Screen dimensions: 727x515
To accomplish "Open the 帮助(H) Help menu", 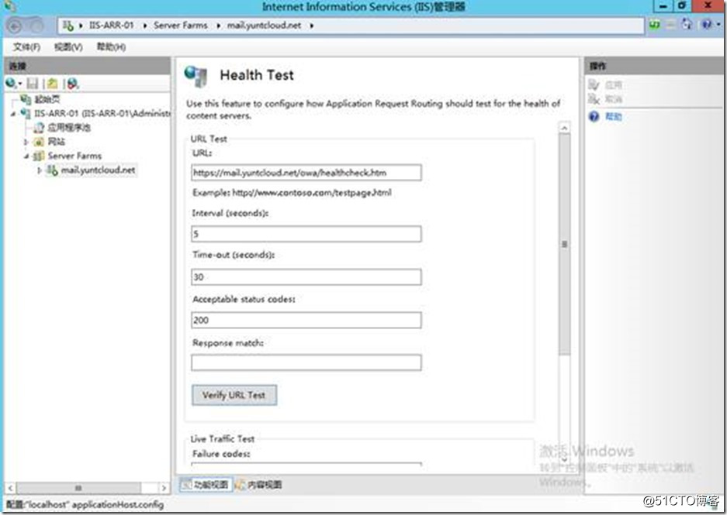I will (x=111, y=46).
